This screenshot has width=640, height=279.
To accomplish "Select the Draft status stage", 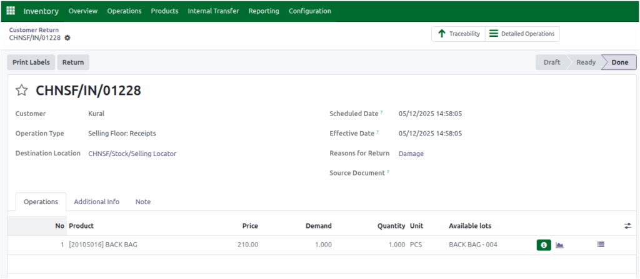I will coord(551,62).
